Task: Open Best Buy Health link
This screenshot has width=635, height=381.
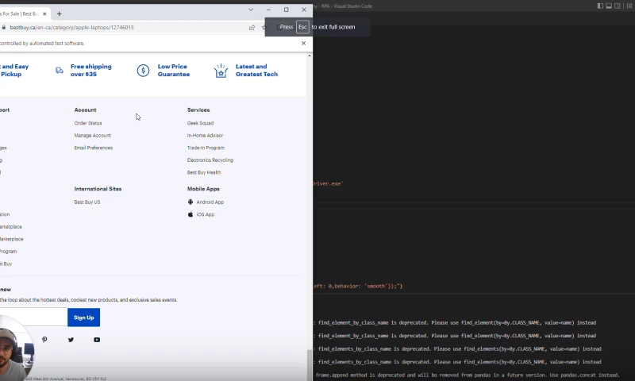Action: pos(204,172)
